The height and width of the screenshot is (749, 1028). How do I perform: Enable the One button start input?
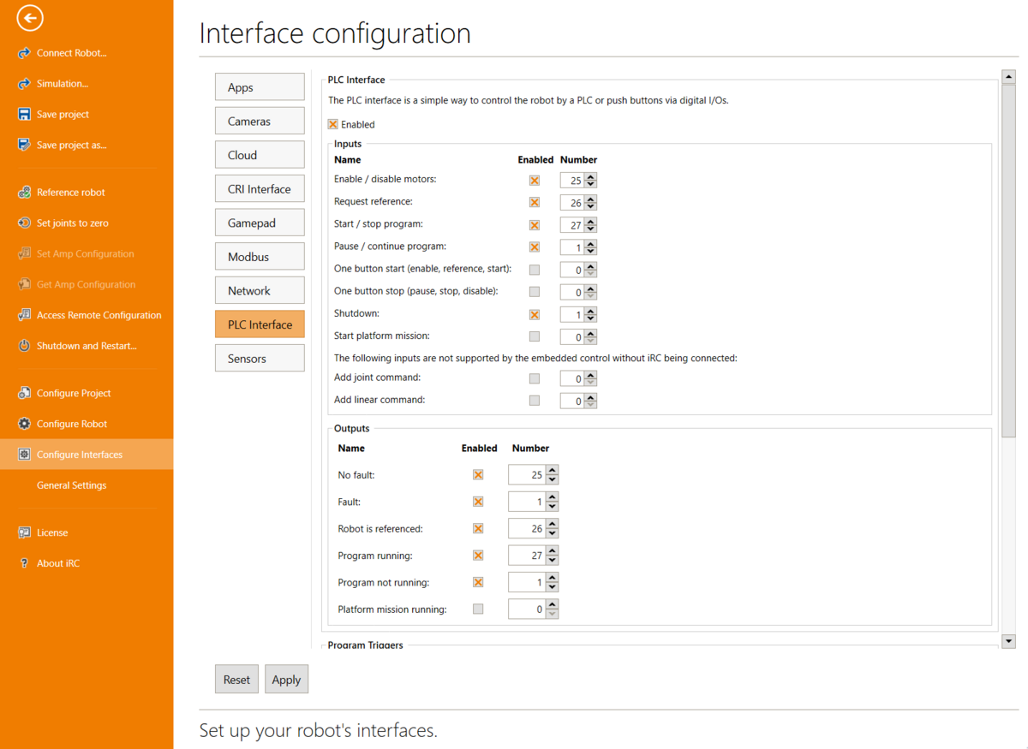click(535, 269)
